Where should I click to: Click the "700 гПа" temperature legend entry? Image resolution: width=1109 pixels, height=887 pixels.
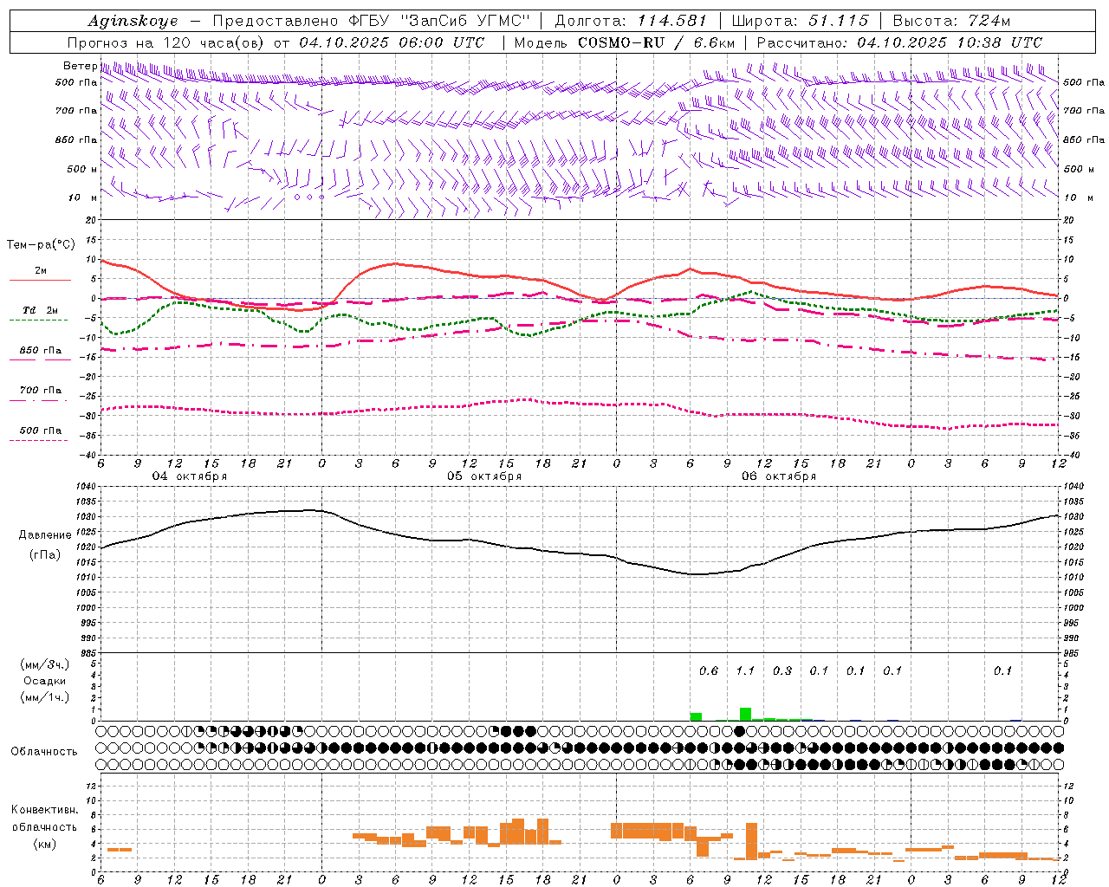41,391
